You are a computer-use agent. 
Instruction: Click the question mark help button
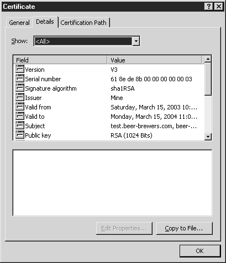click(x=209, y=7)
